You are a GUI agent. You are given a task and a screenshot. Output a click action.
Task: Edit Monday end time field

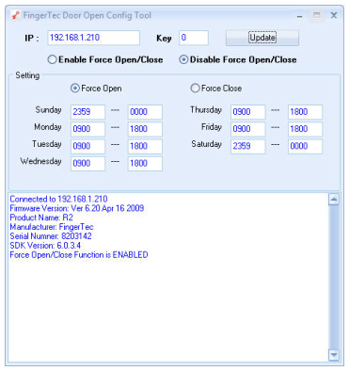click(145, 129)
